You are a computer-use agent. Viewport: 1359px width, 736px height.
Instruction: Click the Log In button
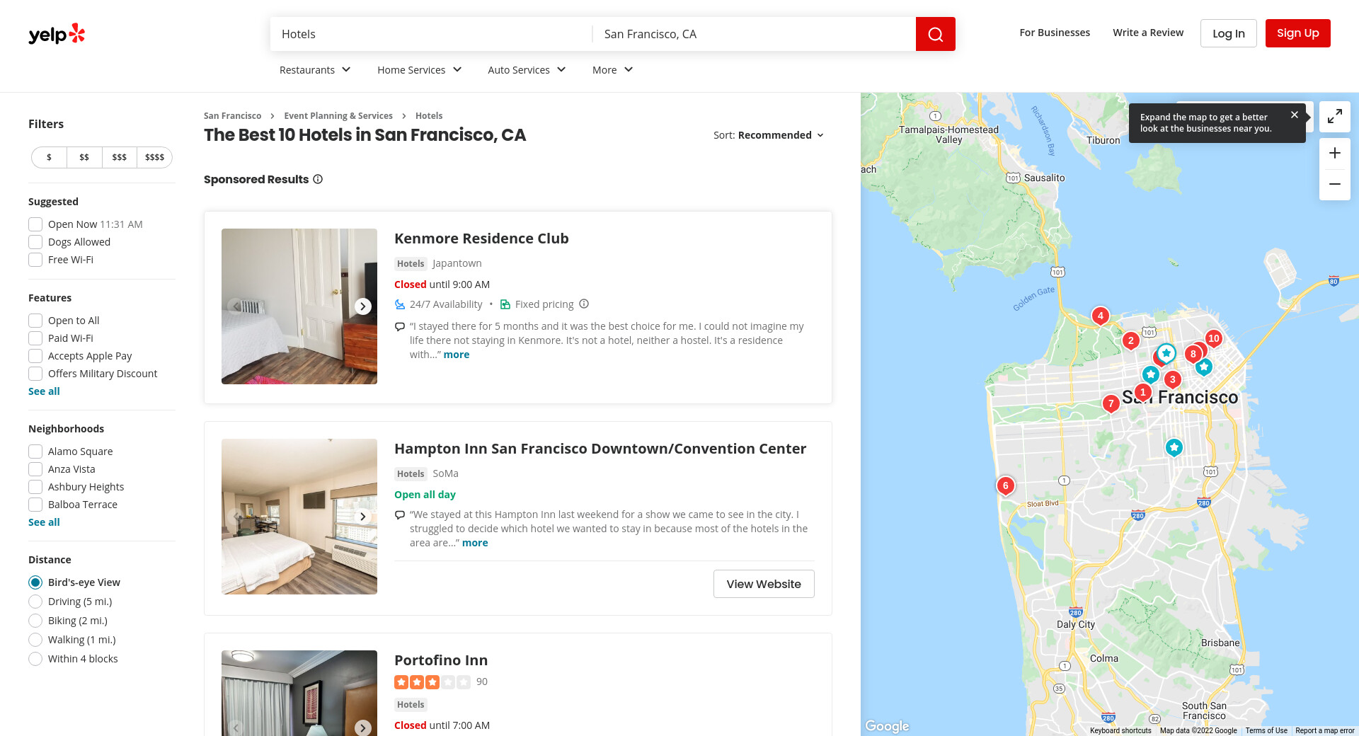point(1228,33)
